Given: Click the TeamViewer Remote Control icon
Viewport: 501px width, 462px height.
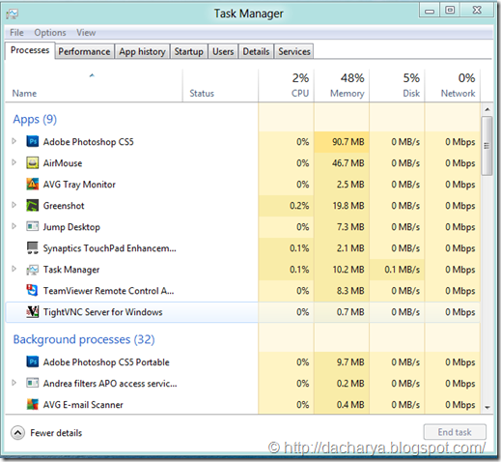Looking at the screenshot, I should coord(32,291).
